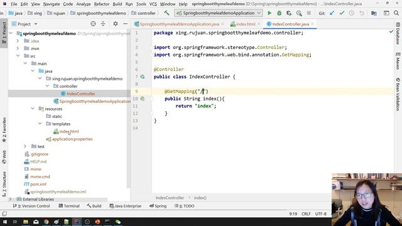
Task: Click the tool windows toggle icon in status bar
Action: pos(4,213)
